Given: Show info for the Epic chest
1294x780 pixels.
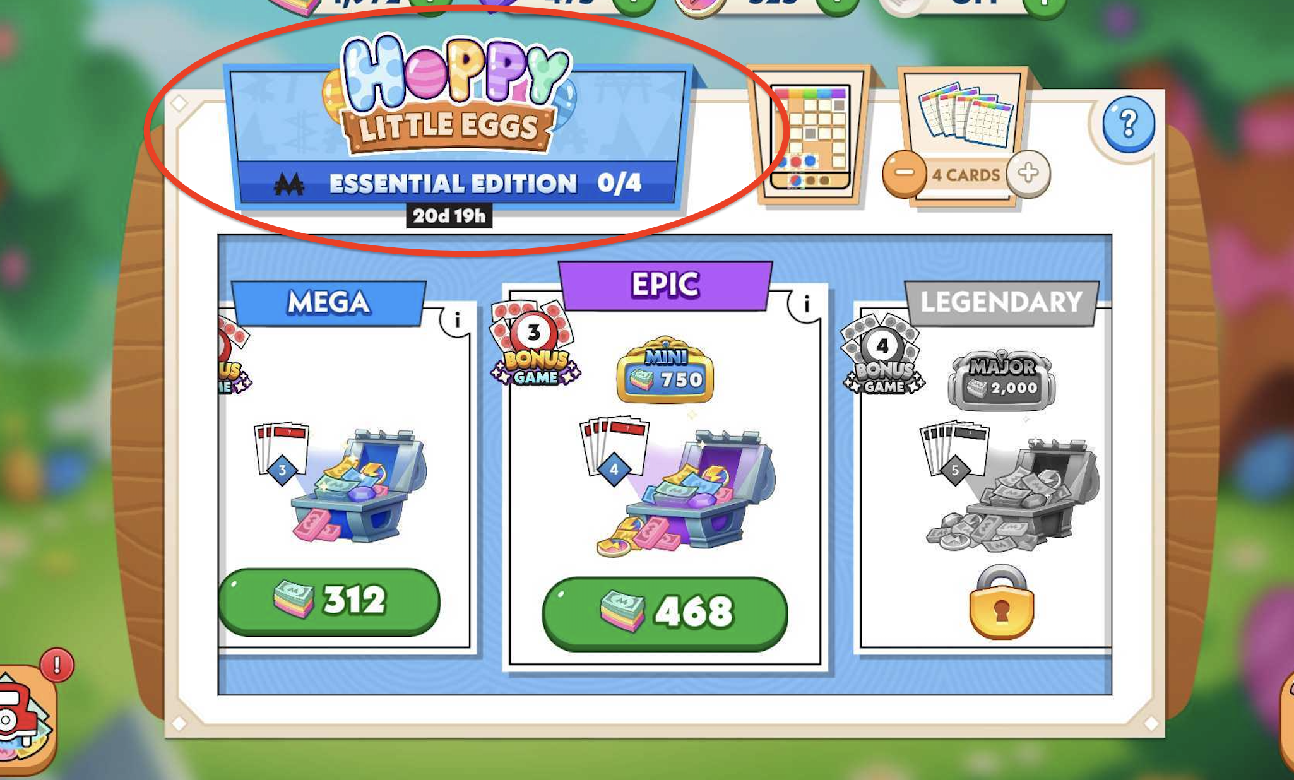Looking at the screenshot, I should pyautogui.click(x=806, y=305).
